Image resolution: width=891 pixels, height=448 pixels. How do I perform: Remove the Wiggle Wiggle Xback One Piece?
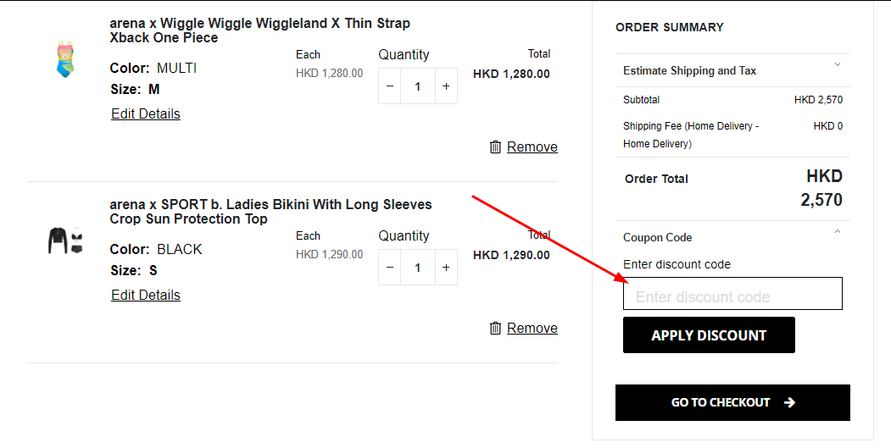pyautogui.click(x=532, y=147)
